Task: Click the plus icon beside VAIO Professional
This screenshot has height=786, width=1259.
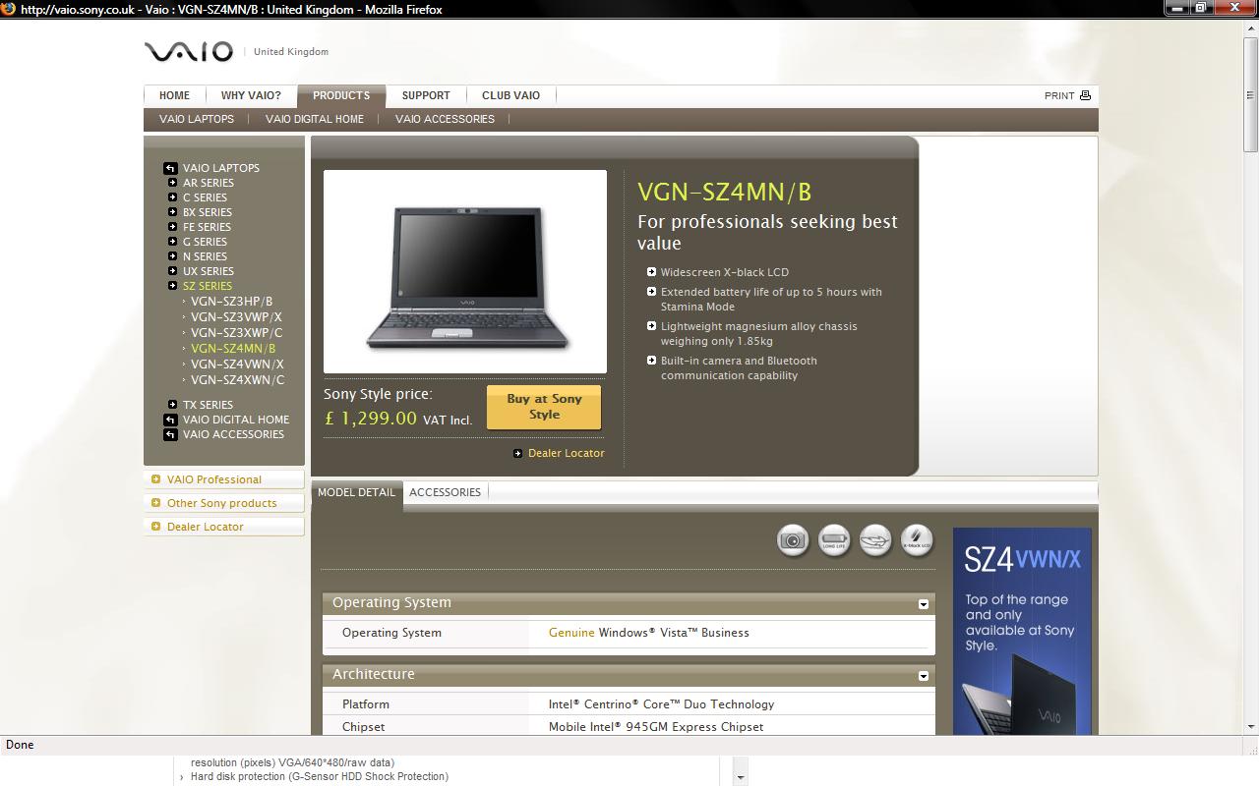Action: [x=155, y=479]
